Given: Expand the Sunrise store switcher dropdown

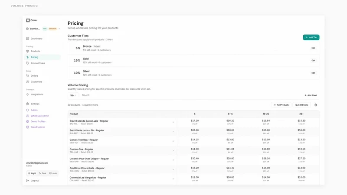Looking at the screenshot, I should [x=59, y=29].
